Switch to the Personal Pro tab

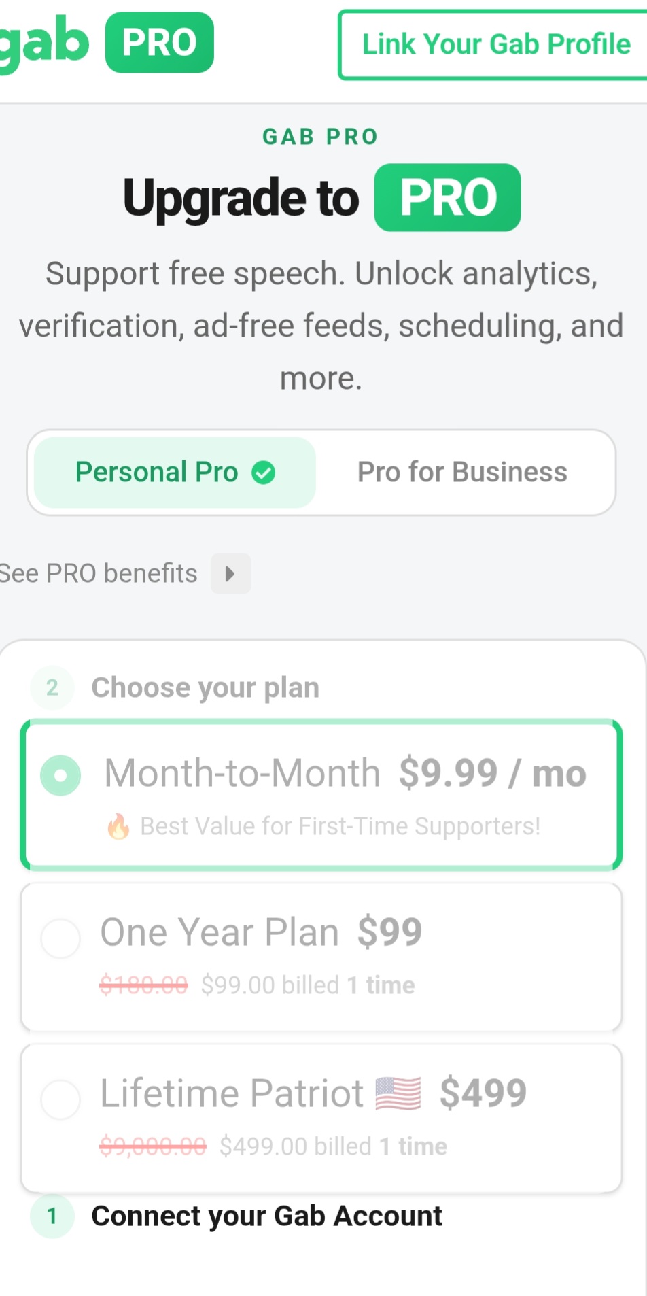[x=175, y=472]
